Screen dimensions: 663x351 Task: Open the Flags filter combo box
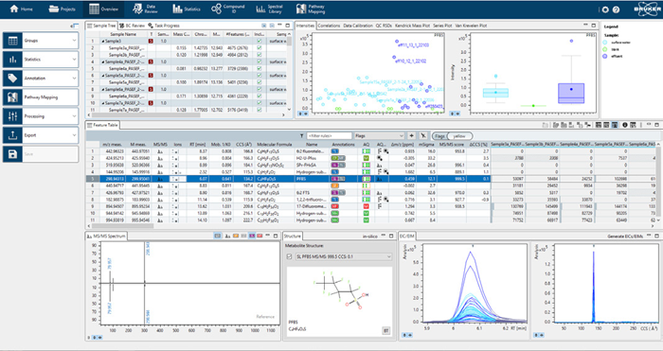pyautogui.click(x=379, y=136)
